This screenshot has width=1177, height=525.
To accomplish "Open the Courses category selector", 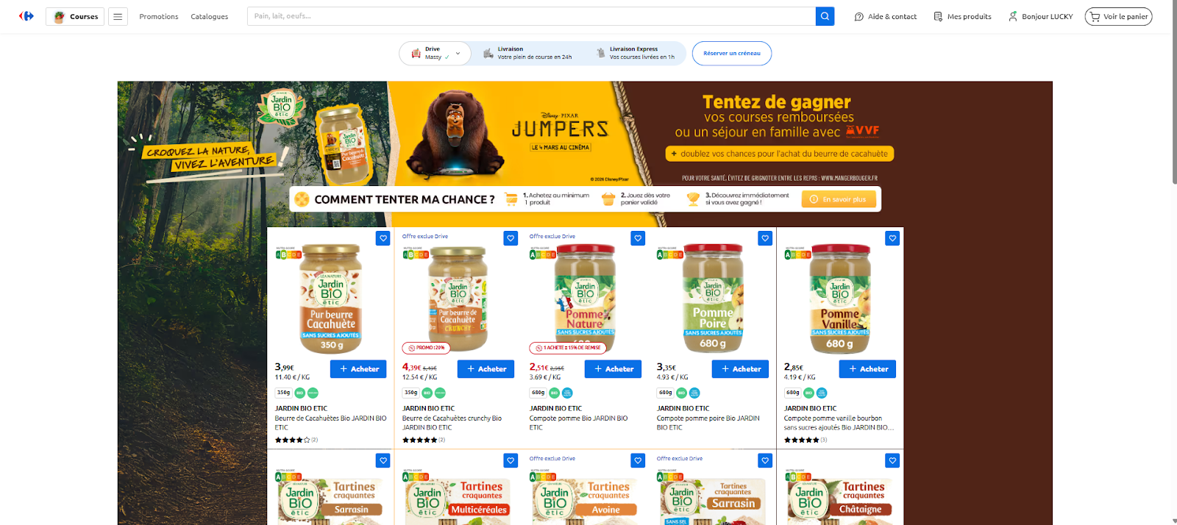I will 76,16.
